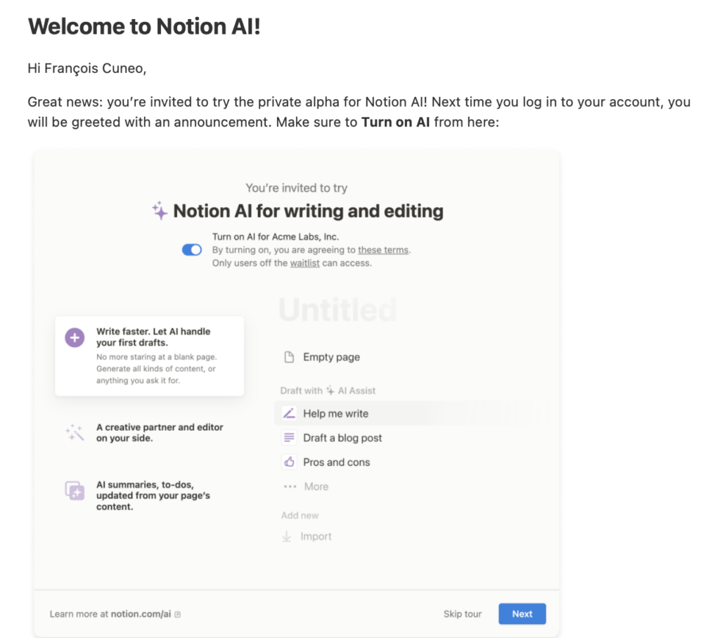Select the Pros and cons entry
The height and width of the screenshot is (638, 720).
pos(336,462)
